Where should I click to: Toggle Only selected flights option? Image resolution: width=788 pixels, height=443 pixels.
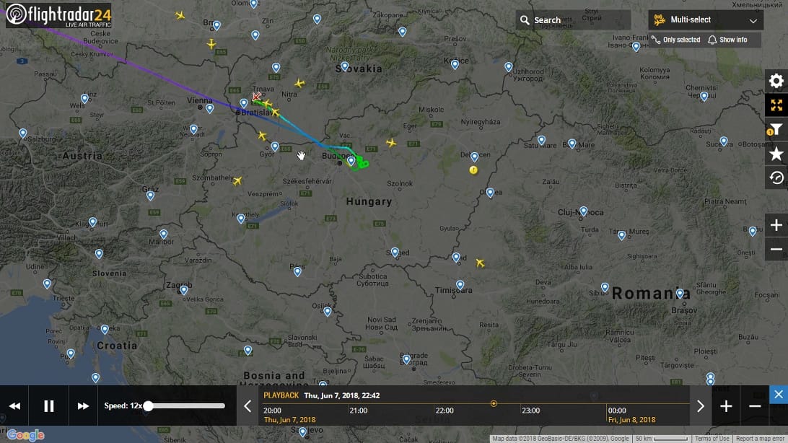click(675, 40)
